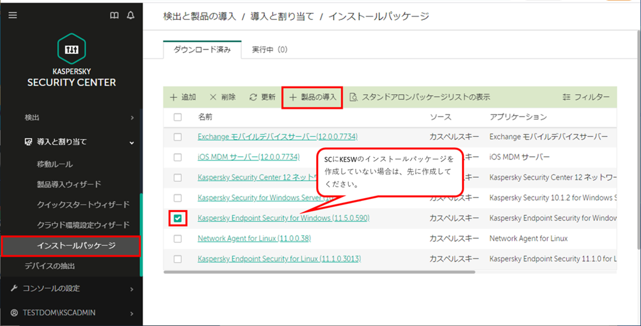Screen dimensions: 641x326
Task: Open the Kaspersky Endpoint Security for Linux link
Action: tap(280, 259)
